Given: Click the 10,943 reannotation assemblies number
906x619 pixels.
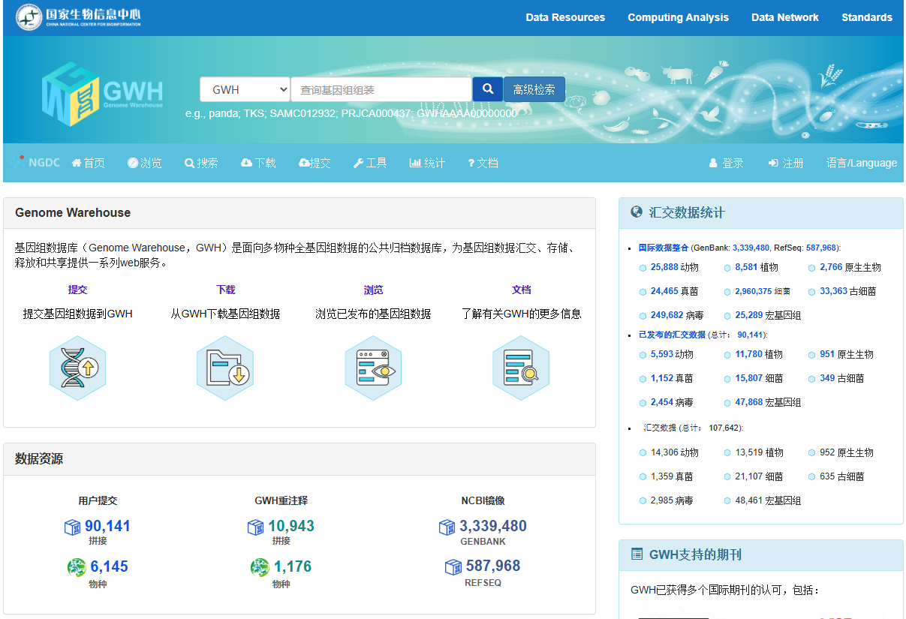Looking at the screenshot, I should [x=291, y=526].
